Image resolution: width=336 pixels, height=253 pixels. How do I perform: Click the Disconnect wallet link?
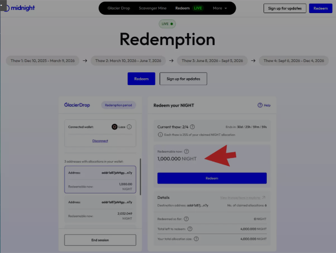click(100, 141)
